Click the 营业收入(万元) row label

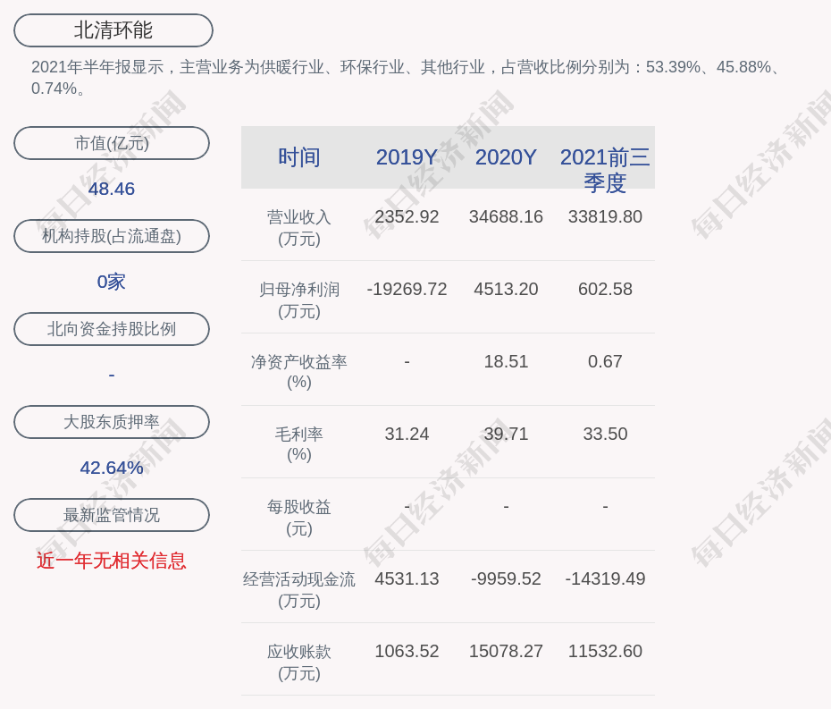(x=298, y=228)
